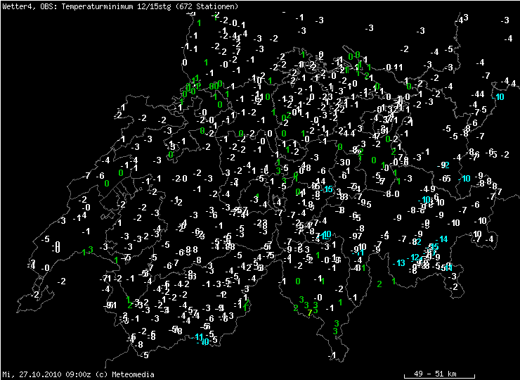The width and height of the screenshot is (520, 380).
Task: Pick the cyan -14 station reading
Action: tap(442, 239)
